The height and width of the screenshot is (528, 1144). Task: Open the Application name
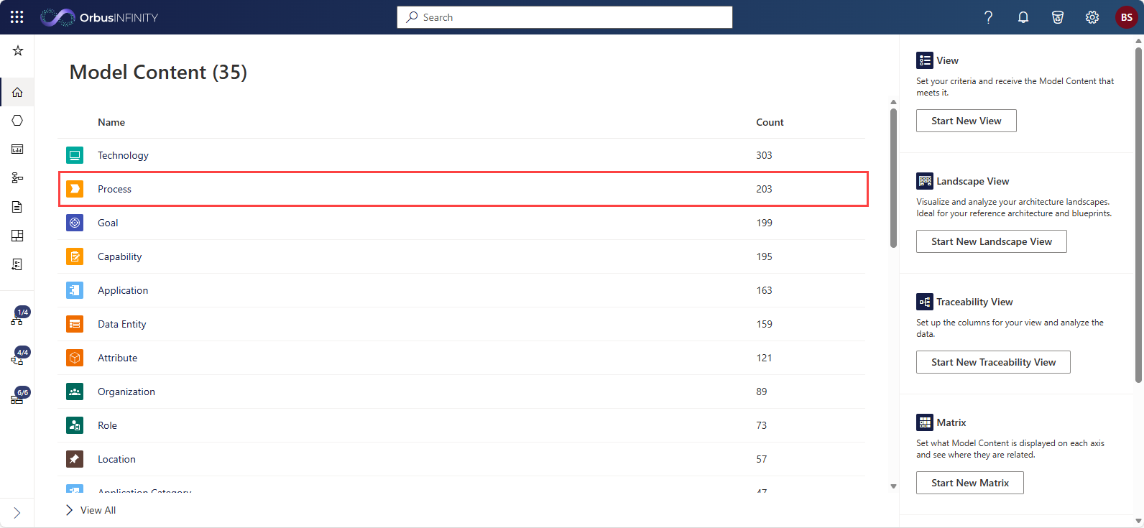pos(123,290)
